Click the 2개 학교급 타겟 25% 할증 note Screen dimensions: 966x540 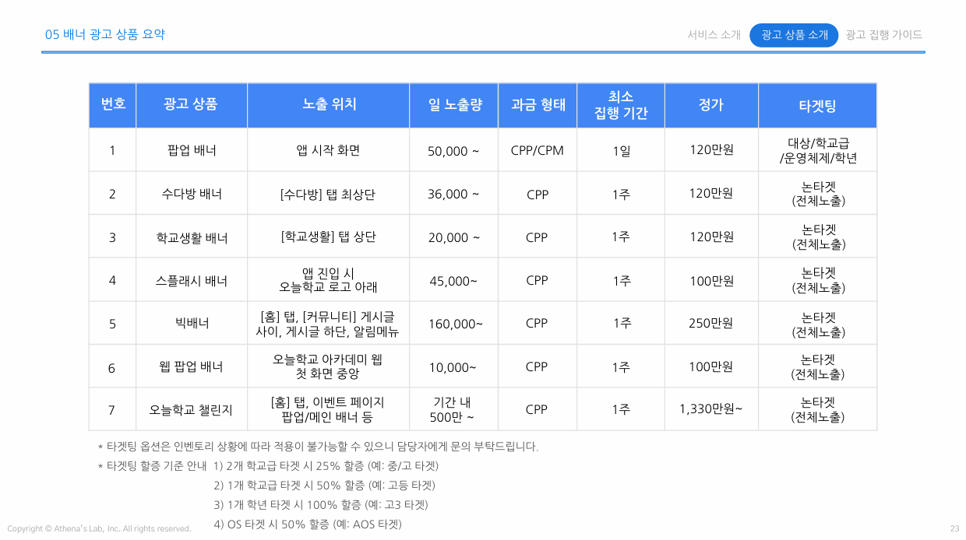pos(326,466)
